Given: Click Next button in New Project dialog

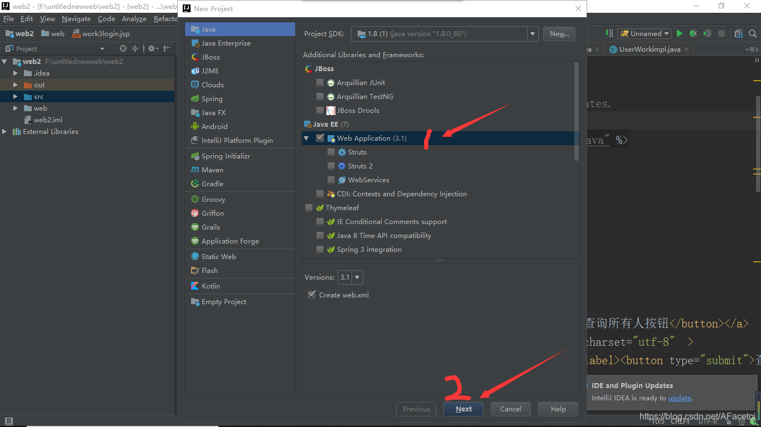Looking at the screenshot, I should pos(464,409).
